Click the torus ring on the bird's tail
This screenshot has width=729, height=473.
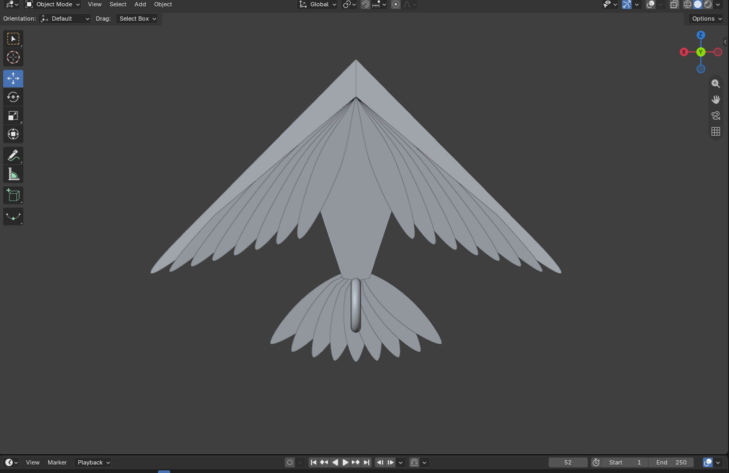point(356,306)
